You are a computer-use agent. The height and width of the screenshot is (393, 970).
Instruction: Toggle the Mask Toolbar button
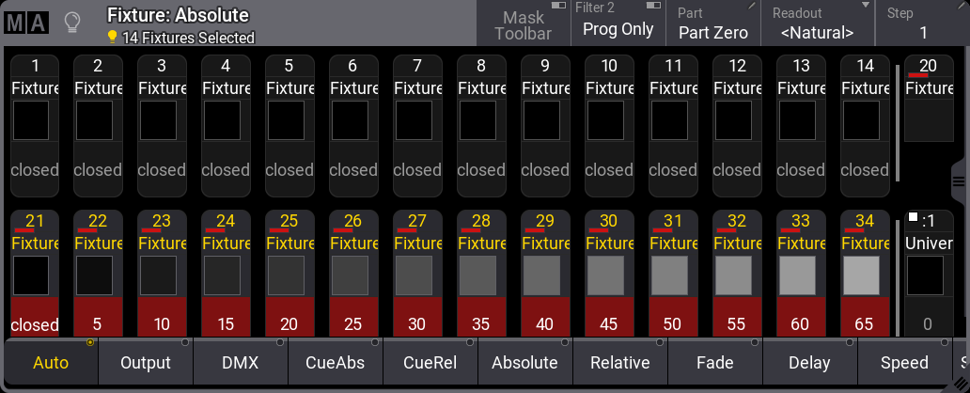(x=524, y=24)
